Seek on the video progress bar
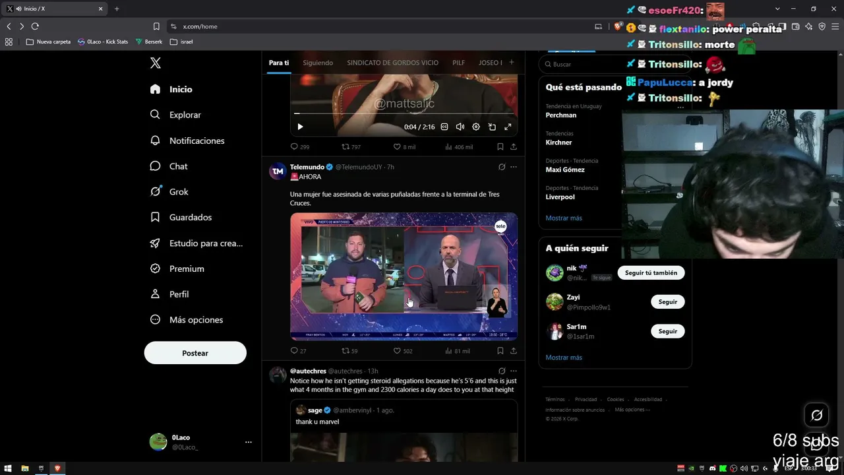This screenshot has width=844, height=475. point(404,113)
